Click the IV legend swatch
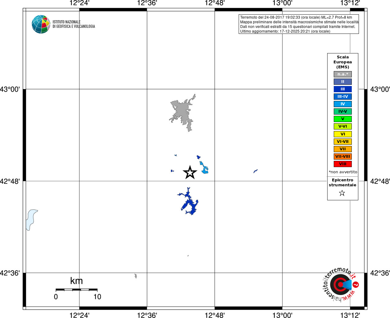This screenshot has height=318, width=390. [x=343, y=104]
